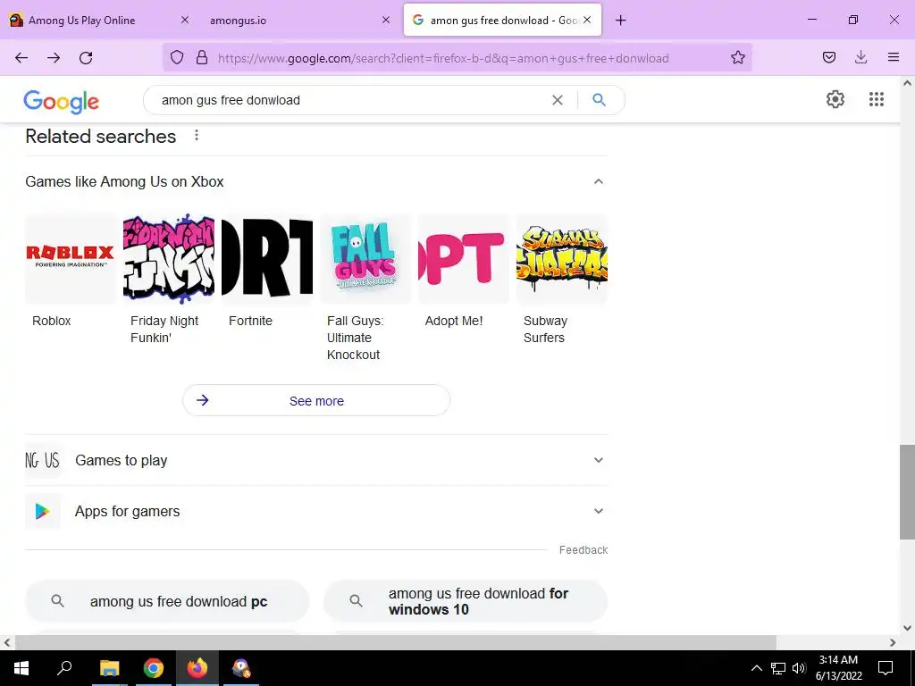Open the Among Us taskbar app icon
Image resolution: width=915 pixels, height=686 pixels.
coord(241,668)
